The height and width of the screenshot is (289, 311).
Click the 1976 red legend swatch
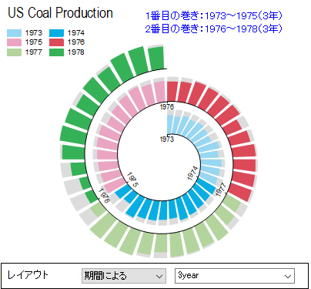56,42
